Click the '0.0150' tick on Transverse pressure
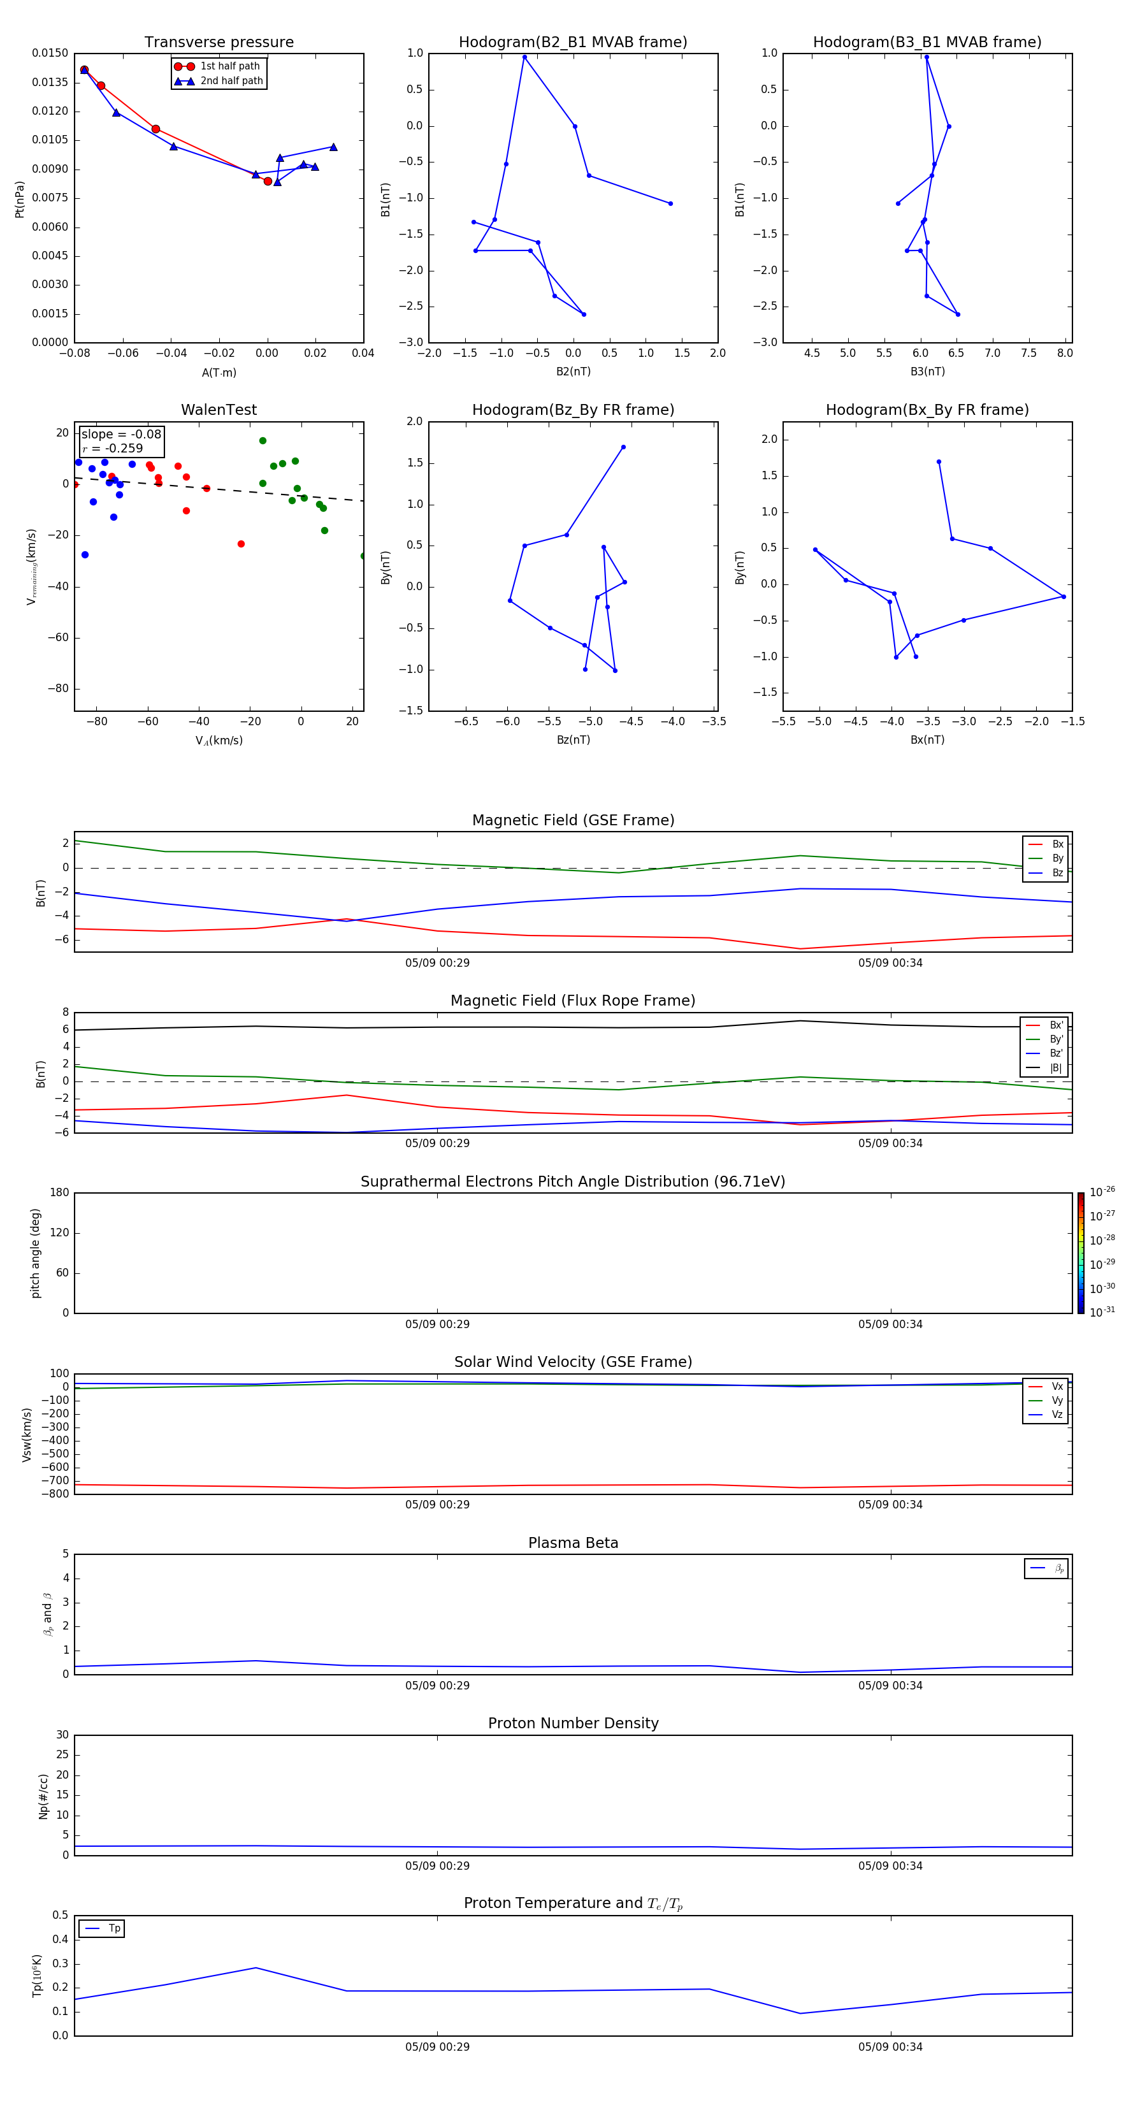The width and height of the screenshot is (1147, 2103). (x=50, y=53)
